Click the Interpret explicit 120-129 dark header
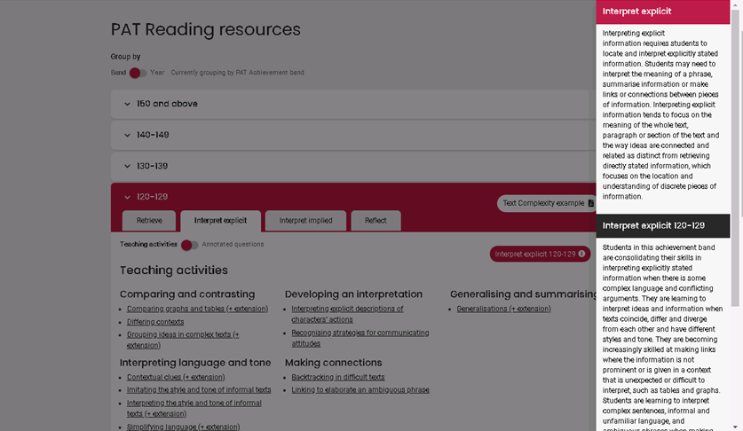 [x=663, y=226]
